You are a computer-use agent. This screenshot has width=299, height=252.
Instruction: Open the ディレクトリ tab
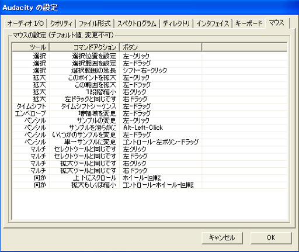click(x=176, y=24)
